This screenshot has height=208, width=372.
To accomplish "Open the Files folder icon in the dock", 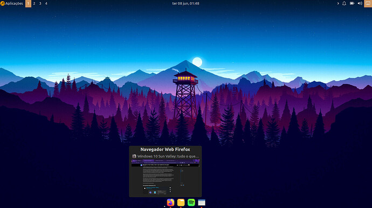I will (181, 202).
